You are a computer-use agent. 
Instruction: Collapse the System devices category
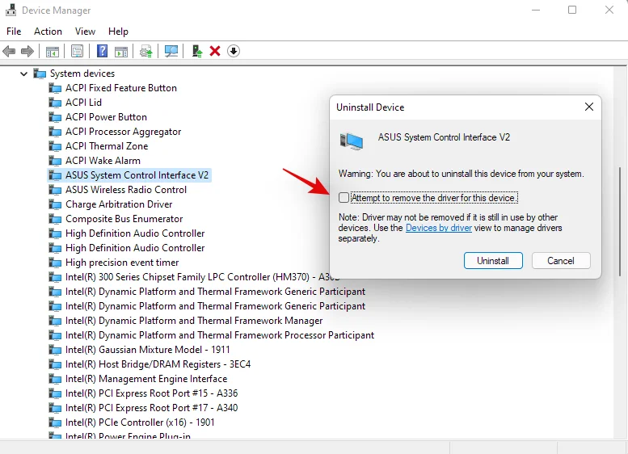point(24,74)
